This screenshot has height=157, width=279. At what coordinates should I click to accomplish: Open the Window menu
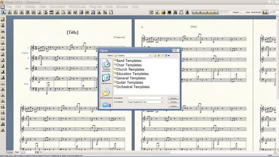(122, 7)
